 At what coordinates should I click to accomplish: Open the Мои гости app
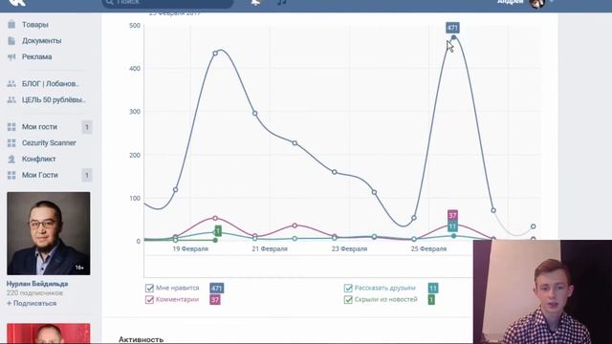point(39,127)
